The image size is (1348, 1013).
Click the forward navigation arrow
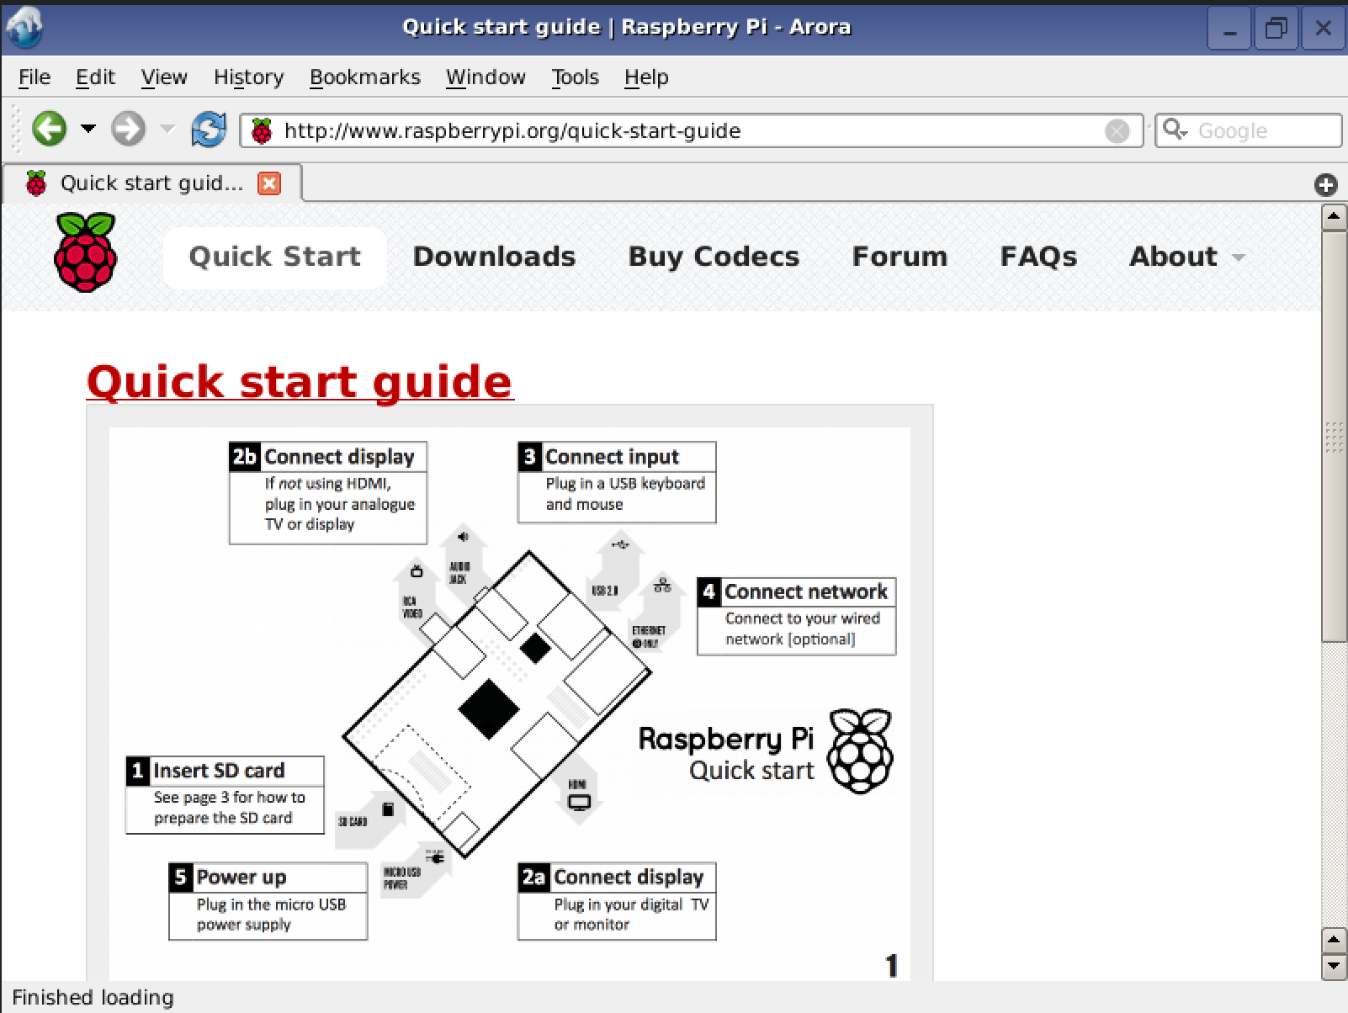pos(127,129)
